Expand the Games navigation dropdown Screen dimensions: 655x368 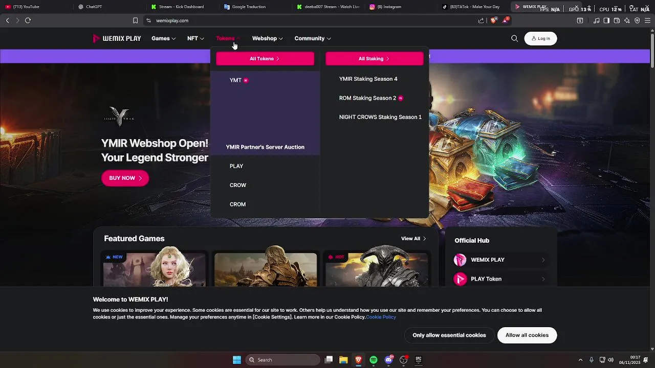163,38
